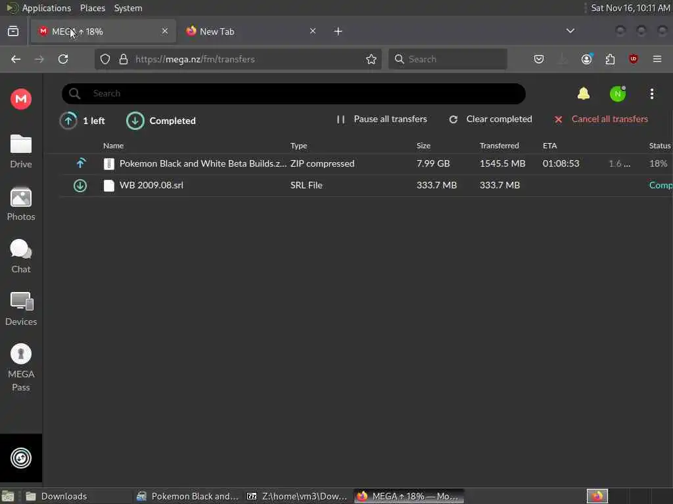Click download icon of WB 2009.08.srl row
This screenshot has height=504, width=673.
(80, 185)
